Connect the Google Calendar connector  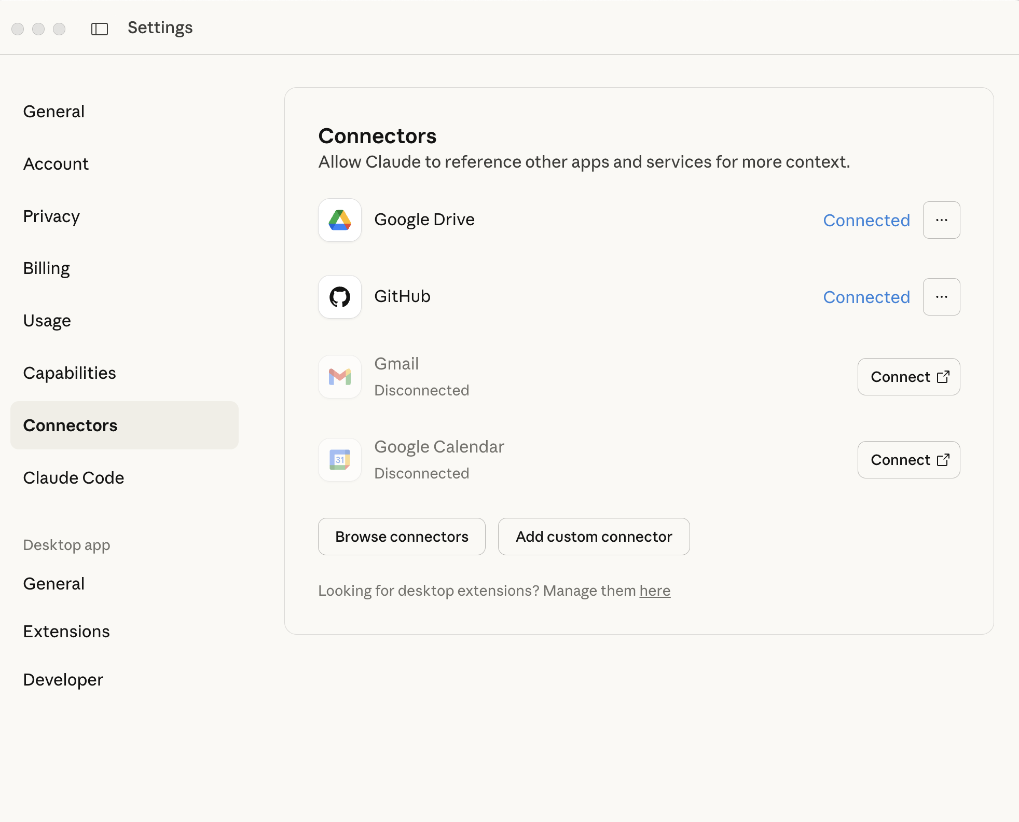[908, 460]
